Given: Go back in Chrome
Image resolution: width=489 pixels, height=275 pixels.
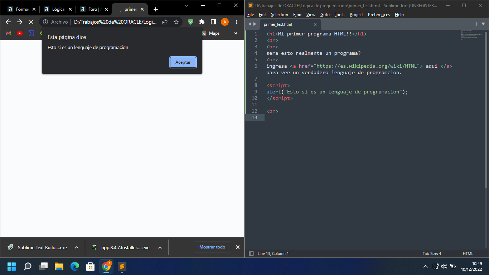Looking at the screenshot, I should coord(8,22).
